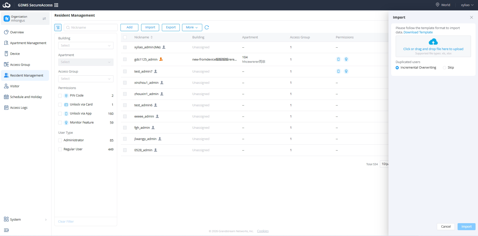The image size is (478, 236).
Task: Click the Clear Filter link
Action: pos(66,221)
